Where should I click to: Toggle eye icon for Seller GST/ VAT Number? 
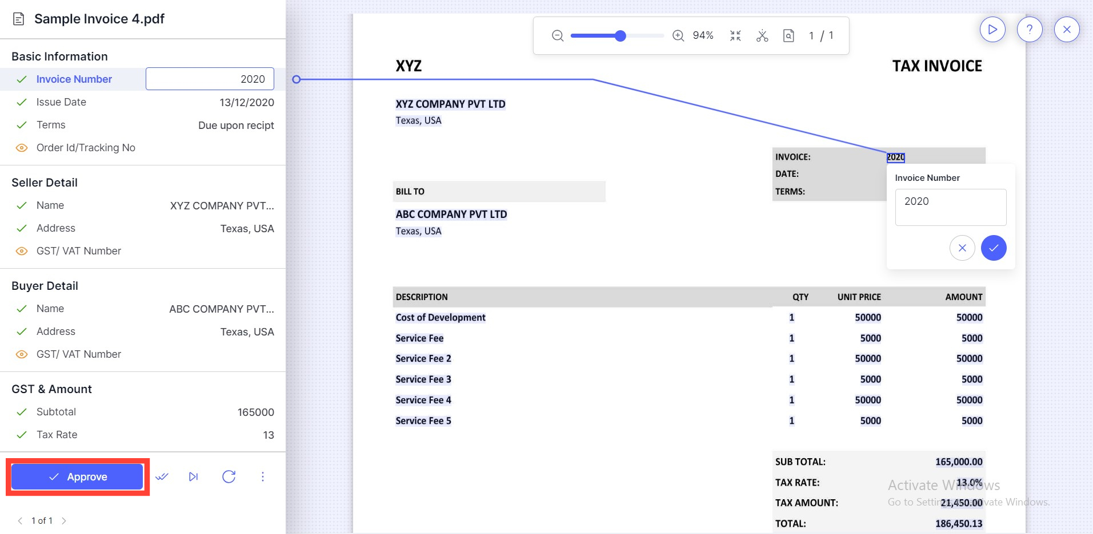pyautogui.click(x=22, y=251)
